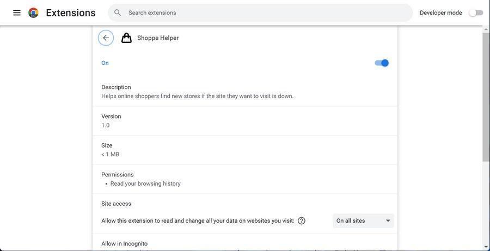The width and height of the screenshot is (490, 251).
Task: Go back using the arrow button
Action: pos(106,38)
